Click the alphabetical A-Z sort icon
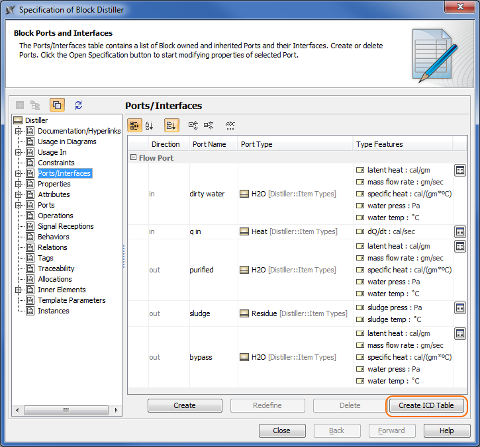The image size is (480, 447). (150, 126)
